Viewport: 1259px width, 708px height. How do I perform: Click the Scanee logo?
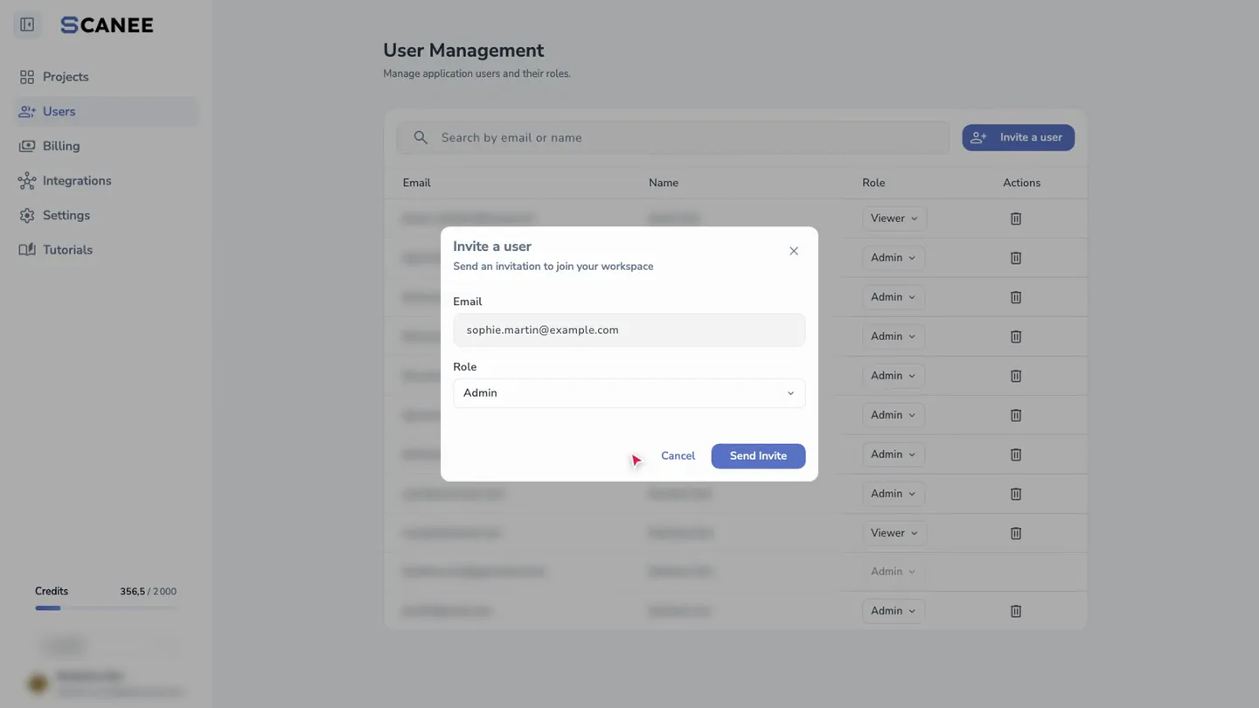click(107, 25)
